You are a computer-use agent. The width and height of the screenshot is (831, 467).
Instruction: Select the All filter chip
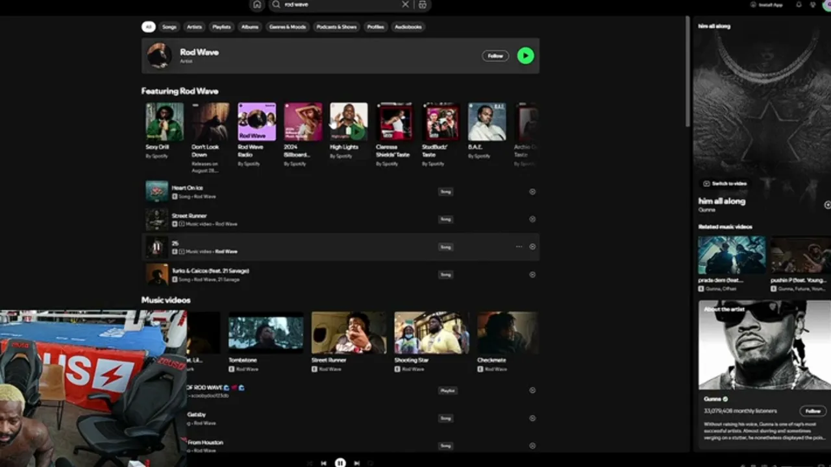pos(149,27)
